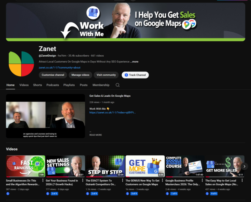This screenshot has height=202, width=251.
Task: Click the Track Channel button
Action: (x=135, y=75)
